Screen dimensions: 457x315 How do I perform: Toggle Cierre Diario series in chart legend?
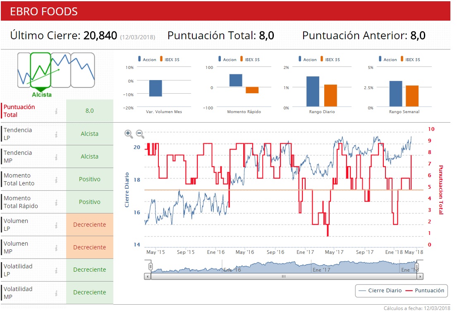coord(380,290)
